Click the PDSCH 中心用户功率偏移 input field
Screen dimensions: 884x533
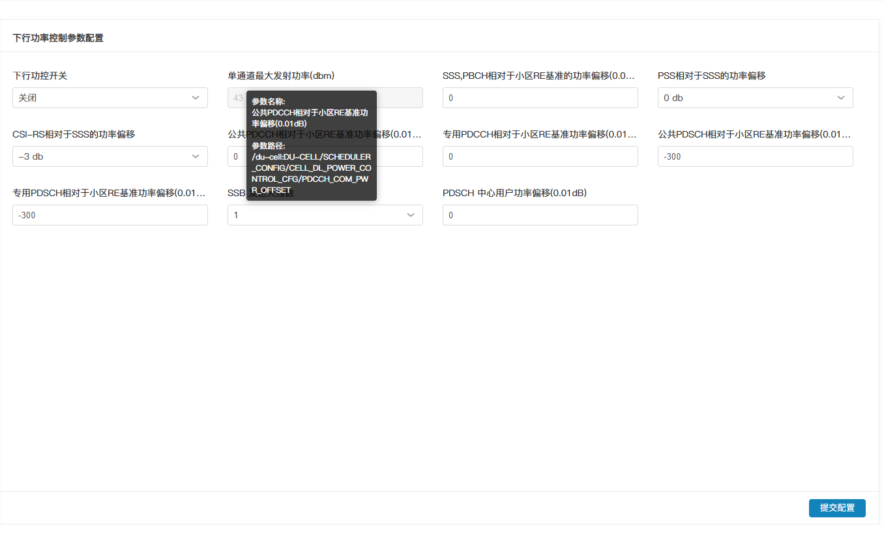tap(540, 215)
